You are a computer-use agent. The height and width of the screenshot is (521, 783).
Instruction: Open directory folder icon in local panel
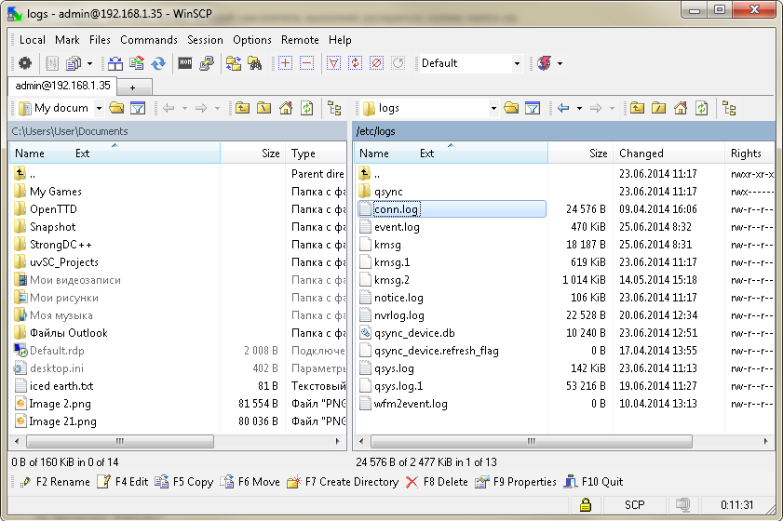(x=116, y=108)
